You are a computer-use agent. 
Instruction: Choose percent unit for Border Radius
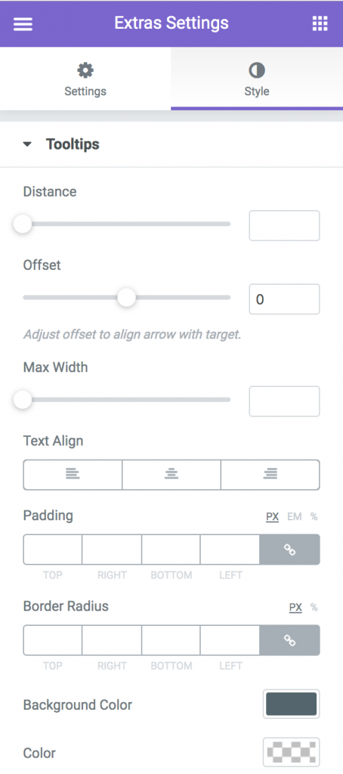pos(314,608)
